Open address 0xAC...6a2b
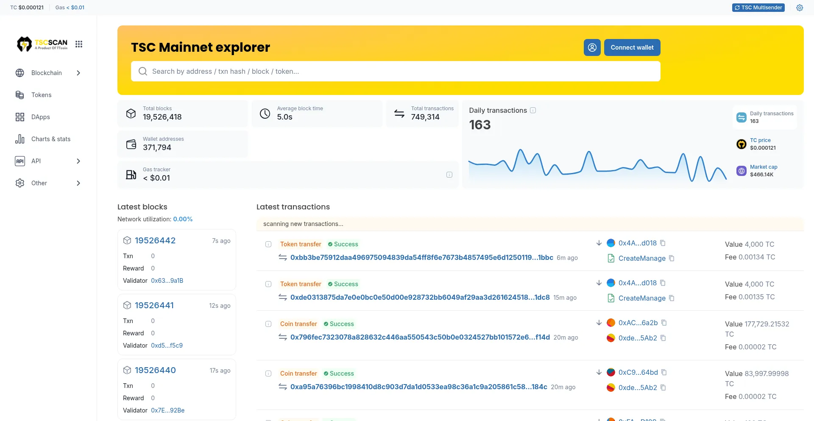Image resolution: width=814 pixels, height=421 pixels. (638, 323)
